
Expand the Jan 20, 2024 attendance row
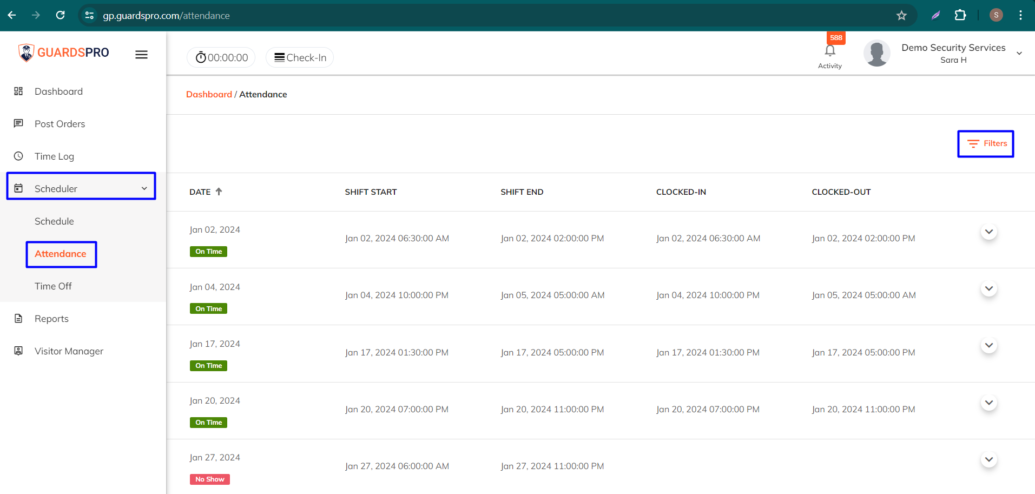(x=989, y=403)
